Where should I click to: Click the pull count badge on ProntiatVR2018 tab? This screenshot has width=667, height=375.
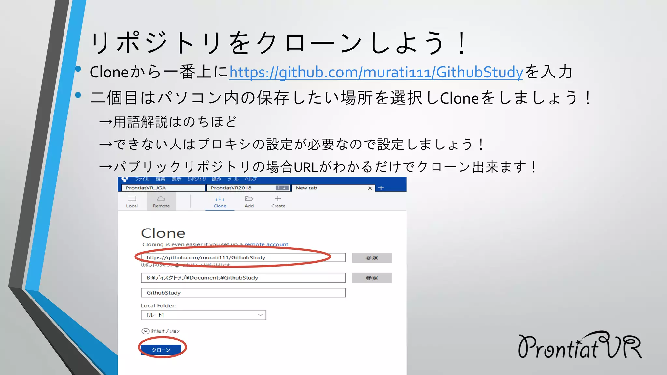[282, 188]
